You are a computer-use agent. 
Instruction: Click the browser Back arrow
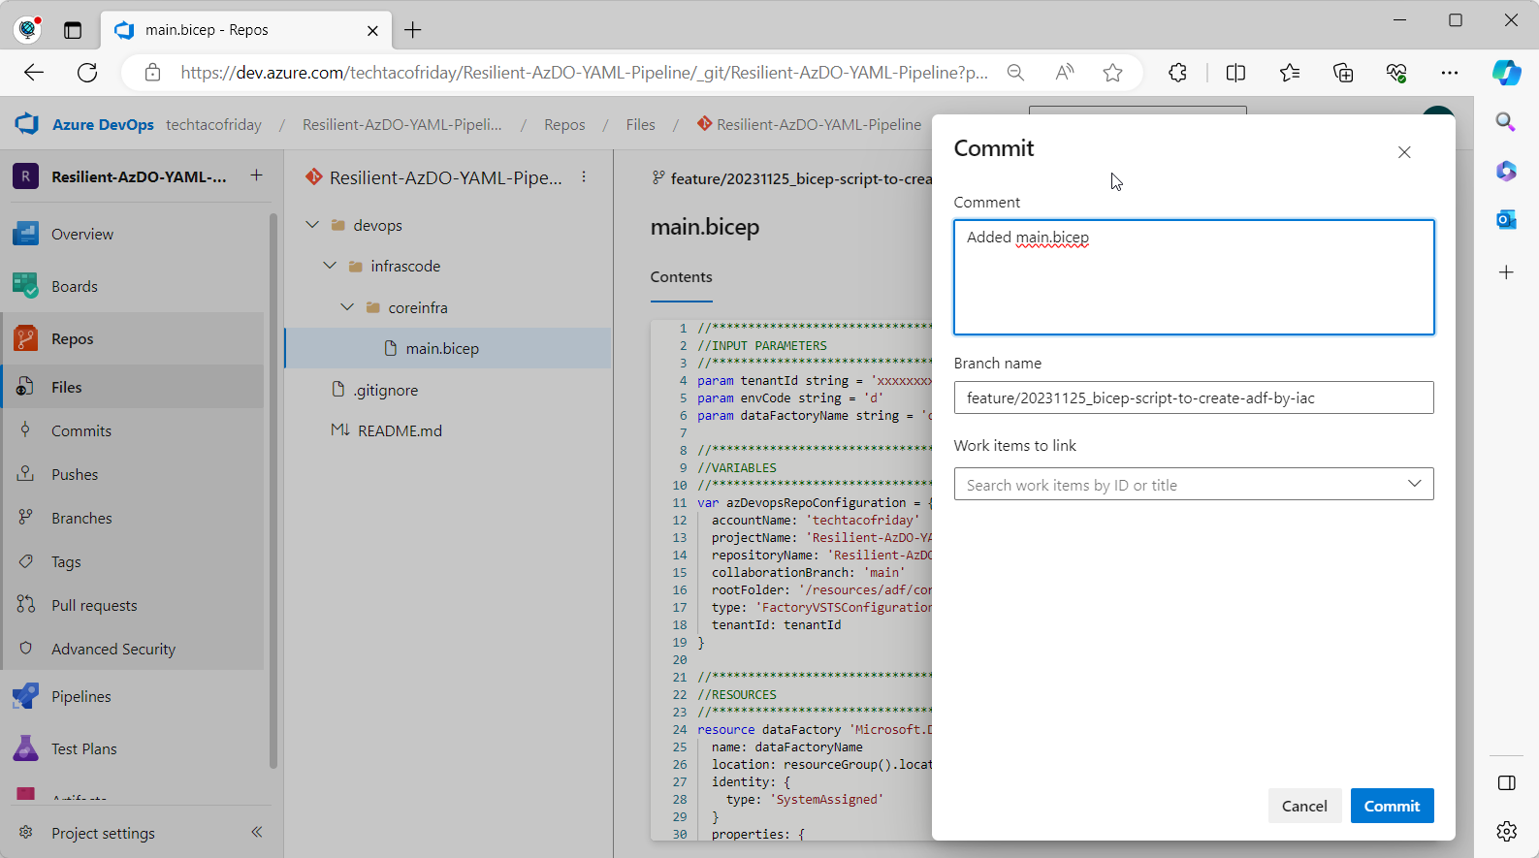[34, 73]
